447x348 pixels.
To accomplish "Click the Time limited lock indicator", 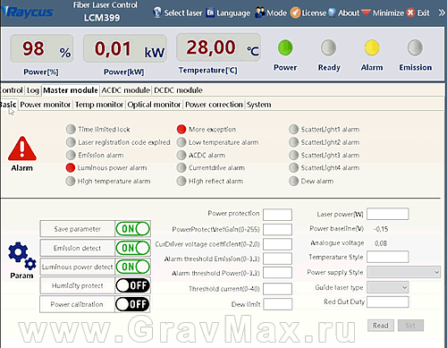I will pyautogui.click(x=71, y=129).
